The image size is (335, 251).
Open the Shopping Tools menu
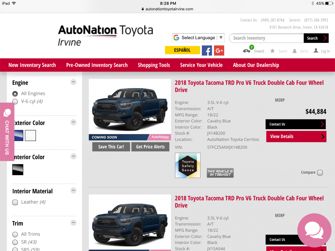click(154, 65)
